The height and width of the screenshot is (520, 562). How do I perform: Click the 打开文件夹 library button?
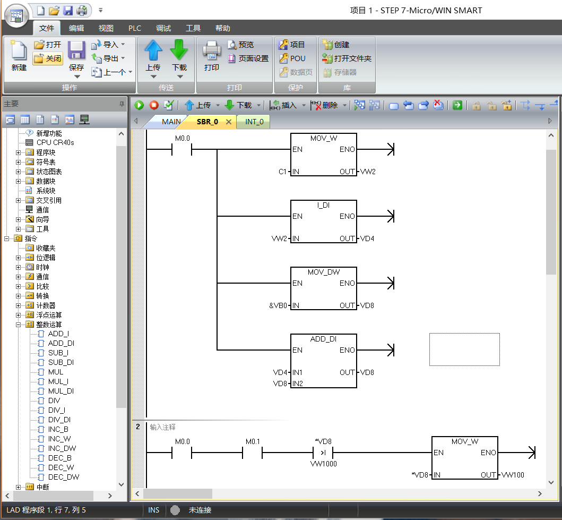click(x=347, y=58)
